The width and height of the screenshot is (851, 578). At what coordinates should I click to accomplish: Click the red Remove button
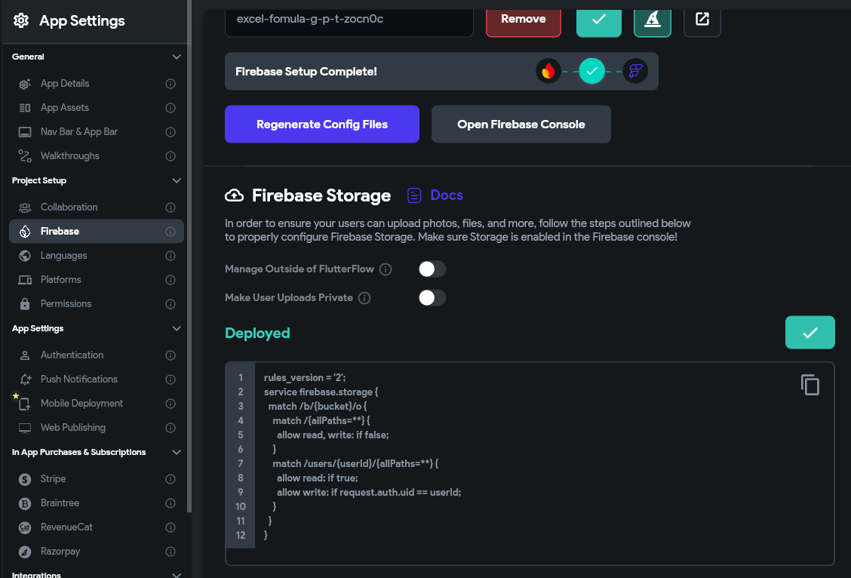point(523,20)
